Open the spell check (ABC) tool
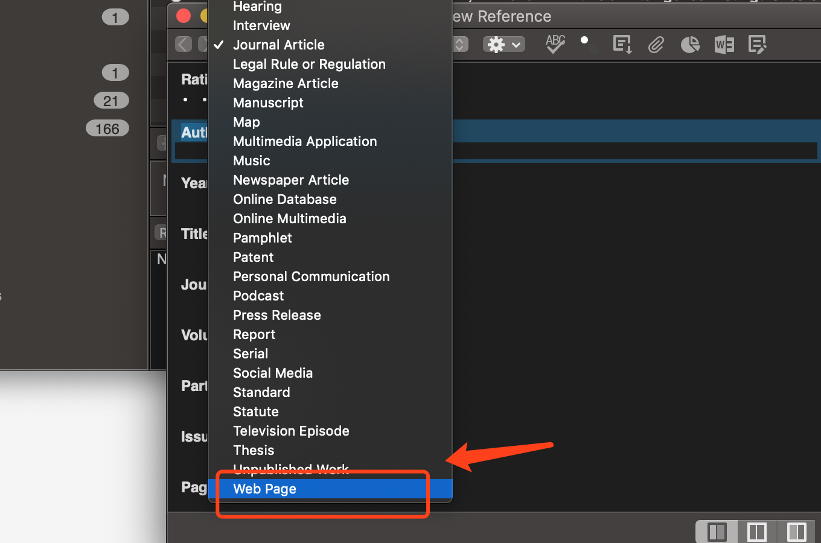 [555, 44]
